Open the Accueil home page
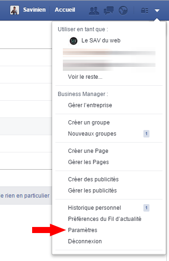169x261 pixels. point(65,10)
